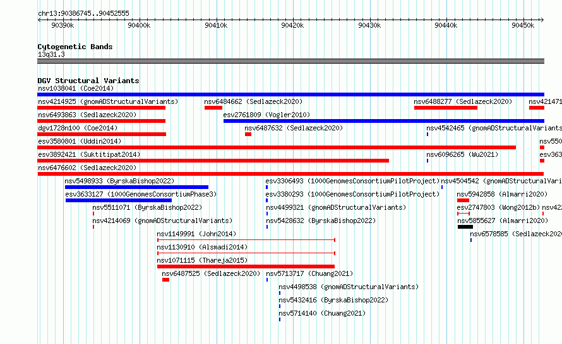Select the blue esv2761809 variant bar
562x344 pixels.
click(383, 121)
